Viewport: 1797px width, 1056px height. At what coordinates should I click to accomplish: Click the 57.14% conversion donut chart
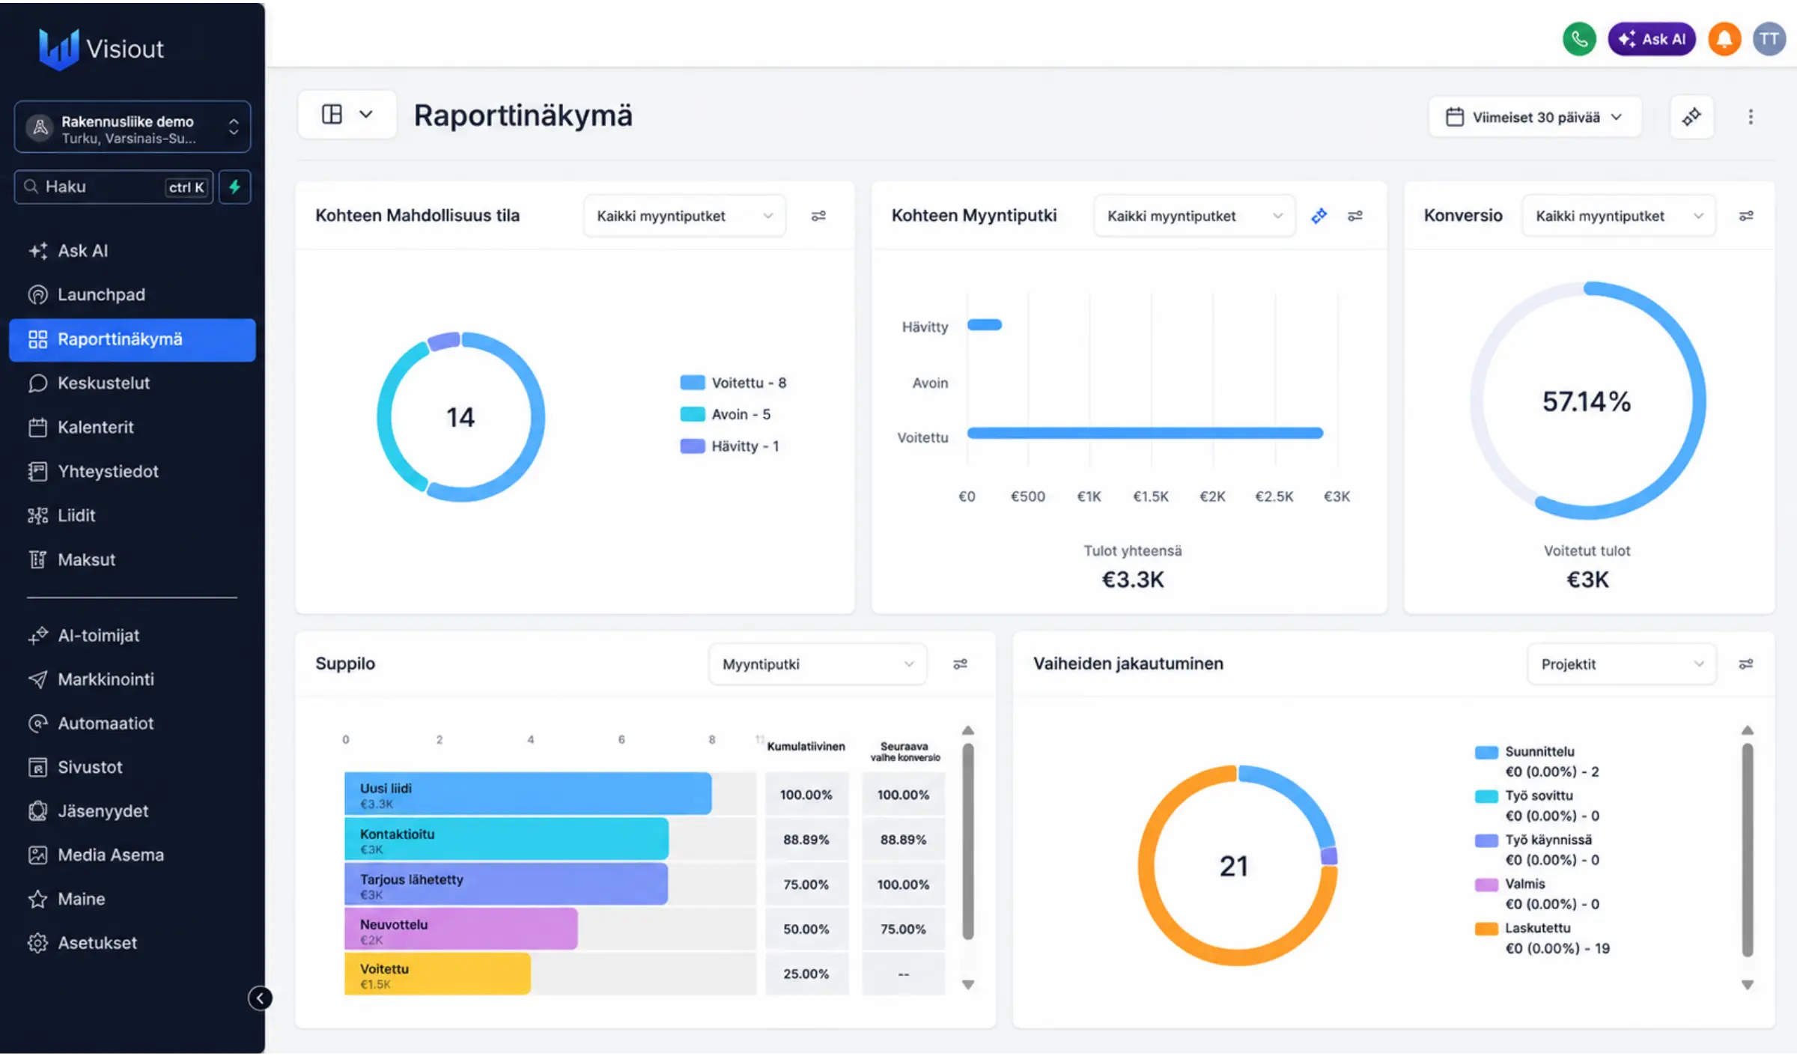tap(1587, 401)
